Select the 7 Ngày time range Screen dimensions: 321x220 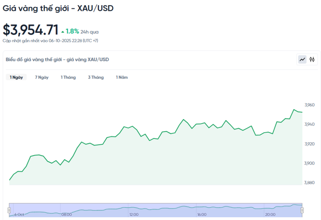click(42, 77)
